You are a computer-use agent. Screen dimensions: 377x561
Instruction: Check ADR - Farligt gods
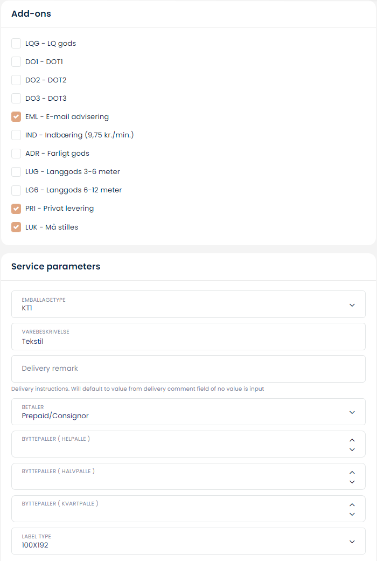pos(16,154)
